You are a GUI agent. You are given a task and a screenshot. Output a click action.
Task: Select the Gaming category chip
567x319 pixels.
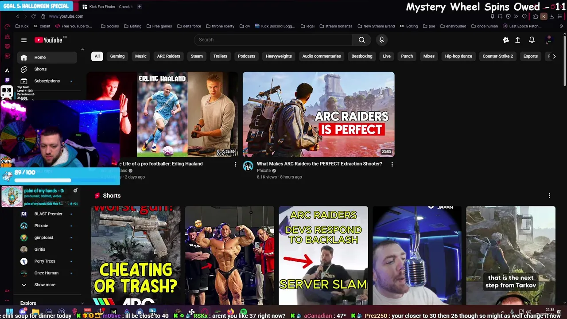117,56
